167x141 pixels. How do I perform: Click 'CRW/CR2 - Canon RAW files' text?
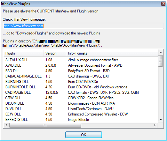click(91, 98)
